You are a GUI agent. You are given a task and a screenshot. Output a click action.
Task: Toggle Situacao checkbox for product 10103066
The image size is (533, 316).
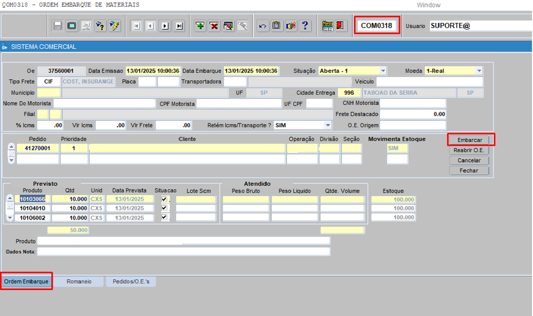[x=165, y=199]
